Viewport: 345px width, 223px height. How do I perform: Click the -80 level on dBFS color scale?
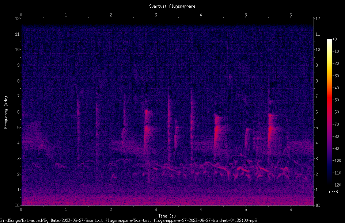[336, 136]
